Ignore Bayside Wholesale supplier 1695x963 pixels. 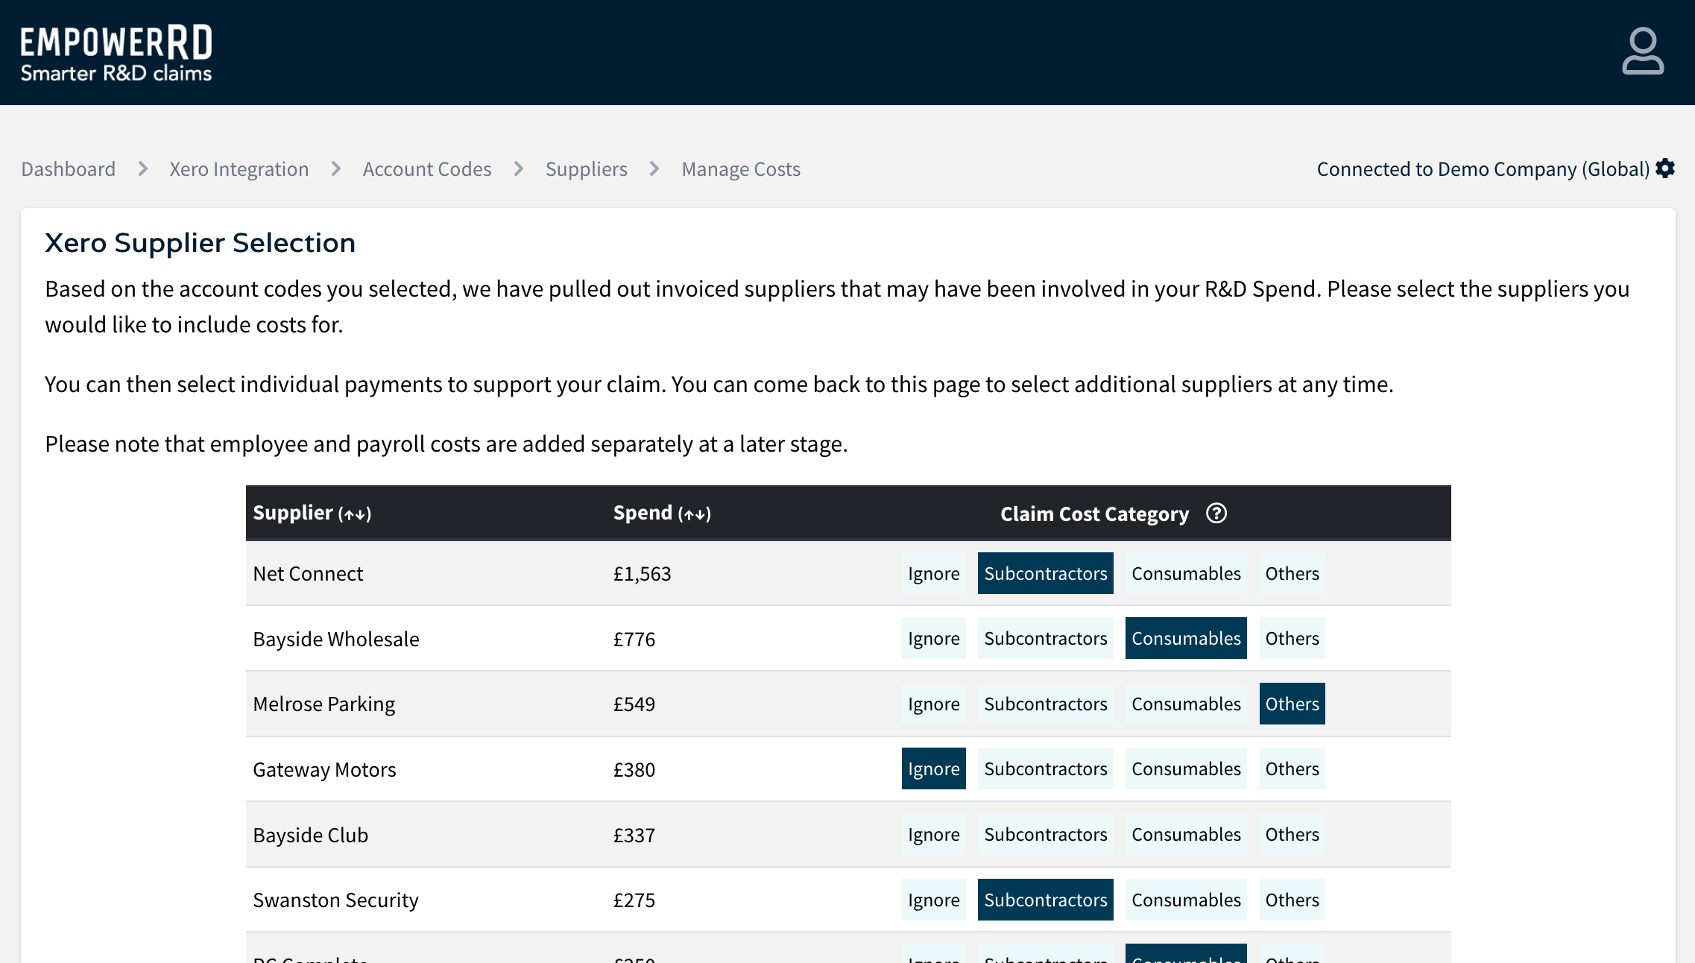point(933,638)
